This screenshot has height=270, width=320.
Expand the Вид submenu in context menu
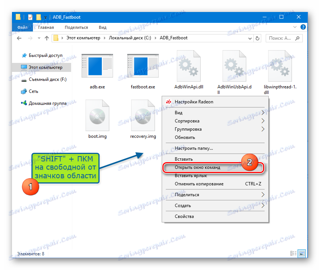[x=263, y=113]
